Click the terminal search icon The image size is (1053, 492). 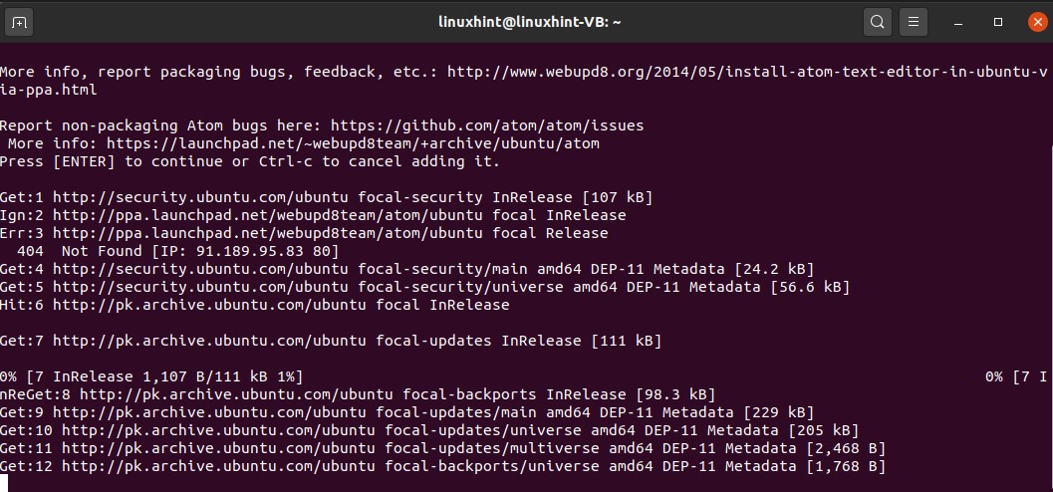pos(877,21)
